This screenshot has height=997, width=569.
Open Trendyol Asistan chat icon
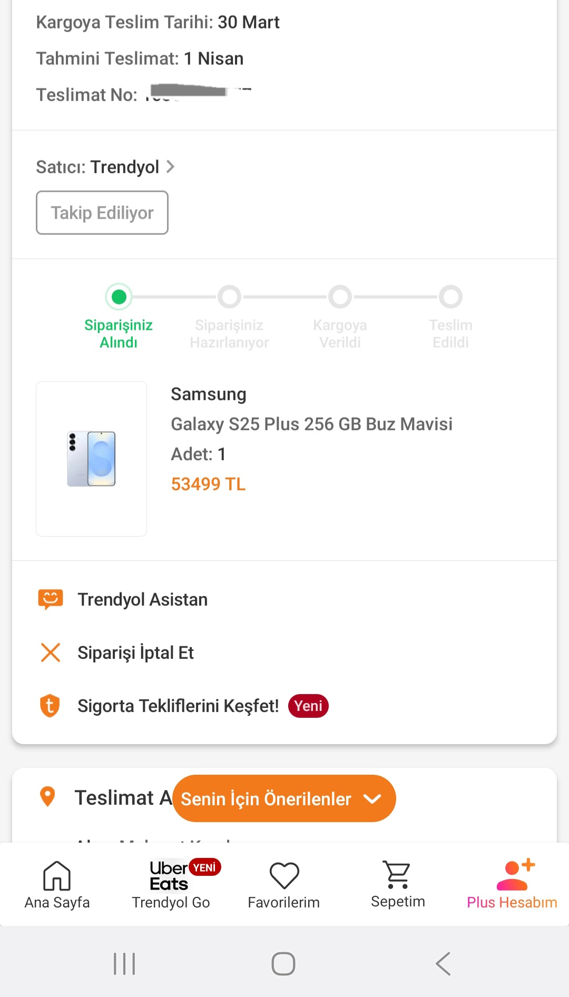51,599
